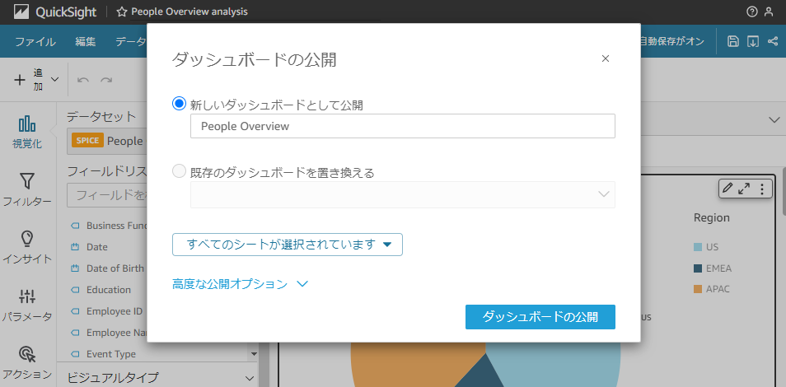Click the save floppy disk icon
Image resolution: width=786 pixels, height=387 pixels.
(733, 42)
